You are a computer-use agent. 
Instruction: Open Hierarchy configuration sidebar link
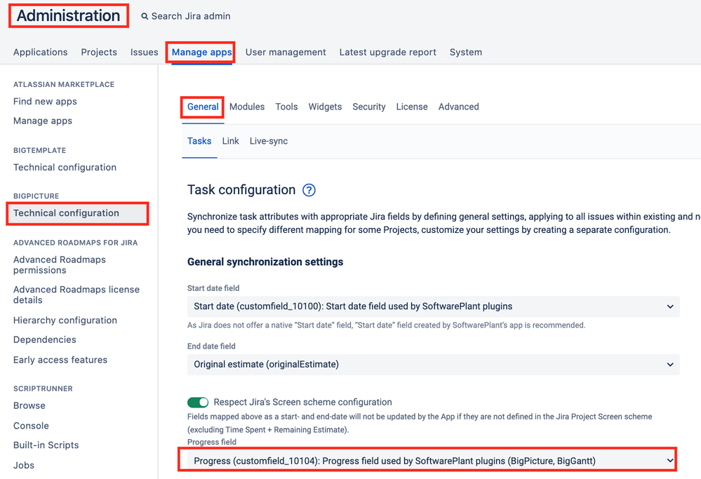(65, 321)
